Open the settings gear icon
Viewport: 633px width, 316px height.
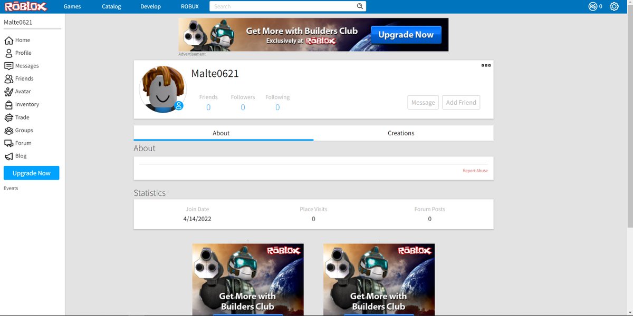(x=614, y=6)
